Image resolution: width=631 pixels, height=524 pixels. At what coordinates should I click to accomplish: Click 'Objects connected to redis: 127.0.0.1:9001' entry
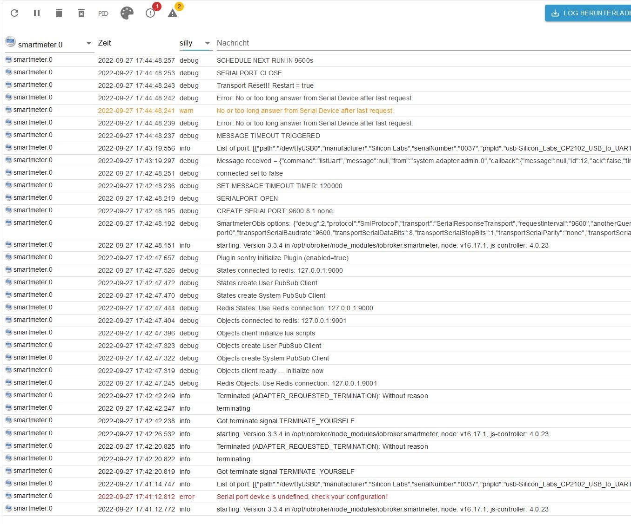click(282, 321)
